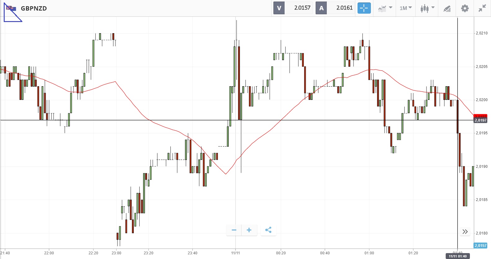Click the blue 2,0157 price label
Screen dimensions: 491x259
point(480,245)
